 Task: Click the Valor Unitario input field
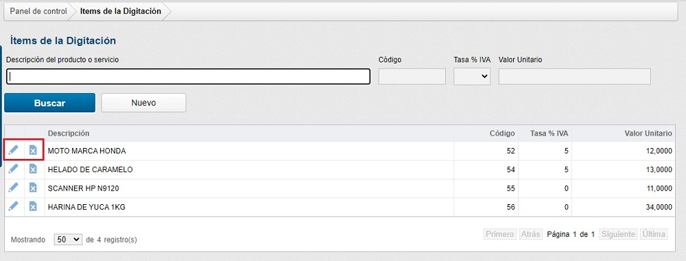click(574, 77)
